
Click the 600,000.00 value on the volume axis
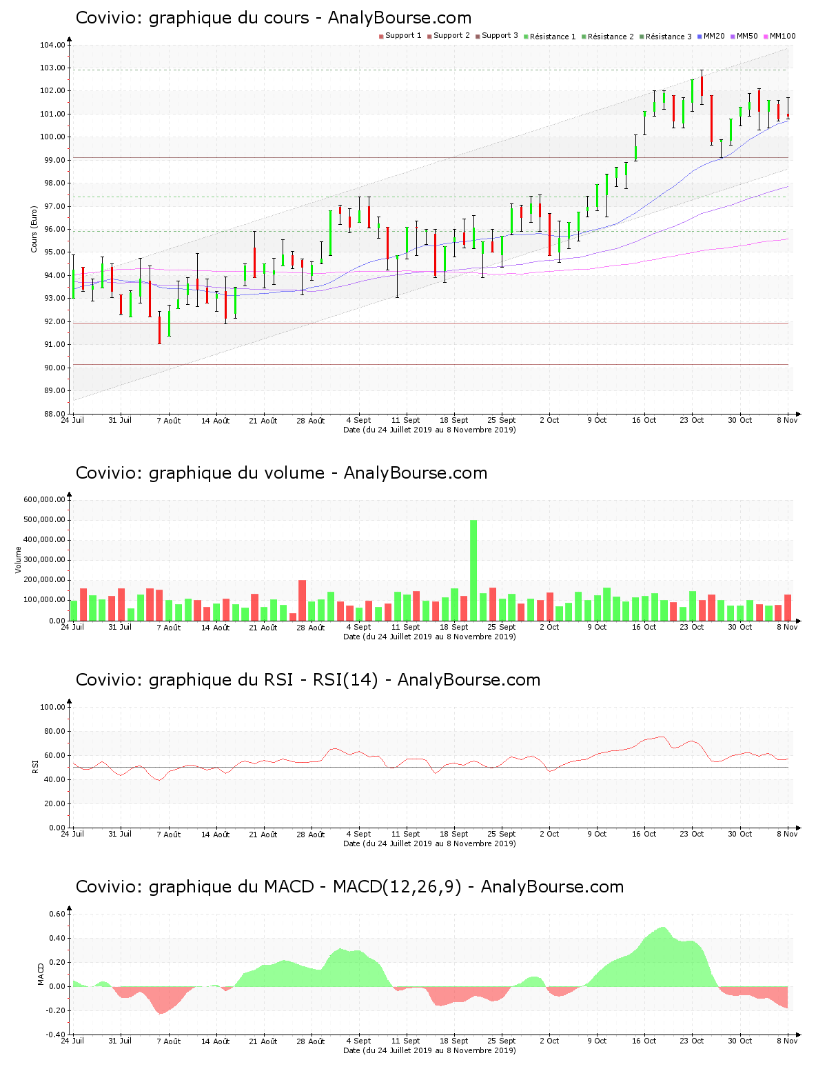[45, 499]
